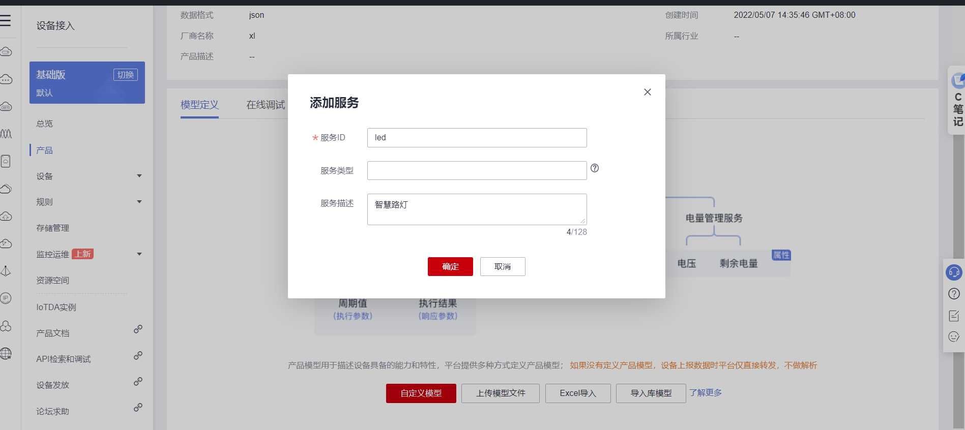Open 设备发放 external link icon

138,381
